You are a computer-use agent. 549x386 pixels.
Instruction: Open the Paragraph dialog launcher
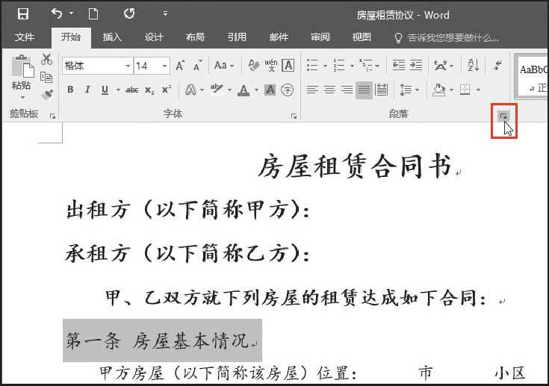pyautogui.click(x=503, y=116)
